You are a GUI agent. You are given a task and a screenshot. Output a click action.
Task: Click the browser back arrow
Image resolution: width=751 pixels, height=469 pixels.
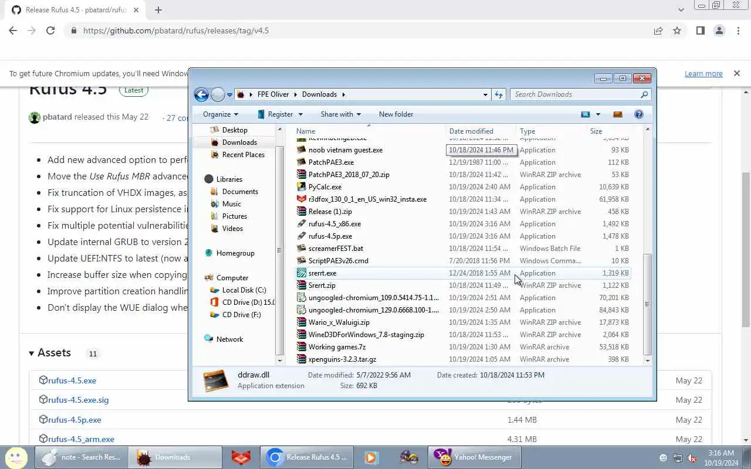pyautogui.click(x=13, y=30)
